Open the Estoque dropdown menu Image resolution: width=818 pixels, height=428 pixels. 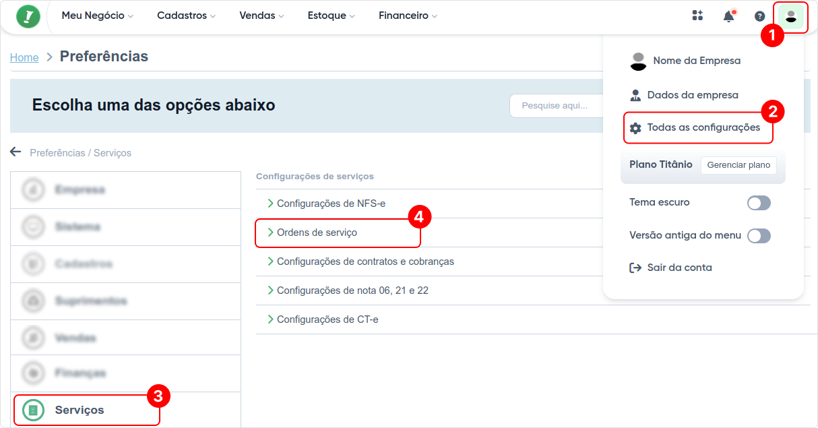pos(331,16)
